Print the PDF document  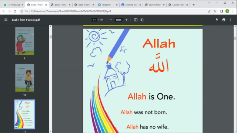[x=224, y=20]
